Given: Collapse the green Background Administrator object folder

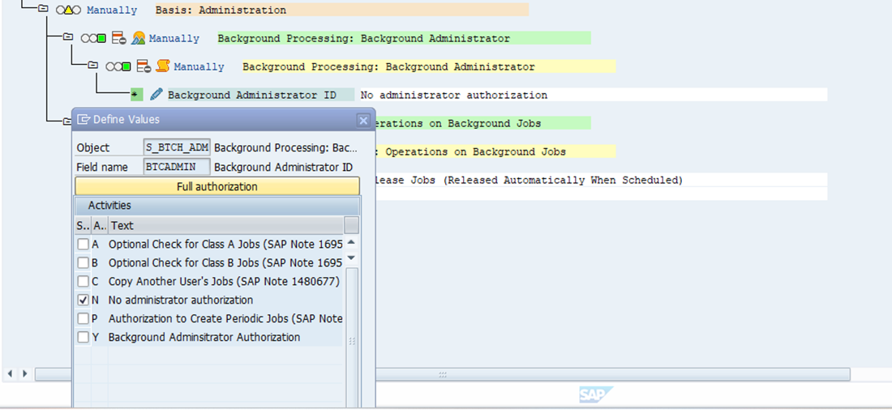Looking at the screenshot, I should [68, 37].
